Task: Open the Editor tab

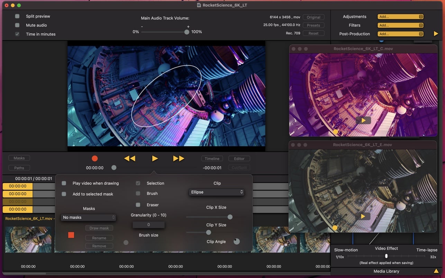Action: (239, 159)
